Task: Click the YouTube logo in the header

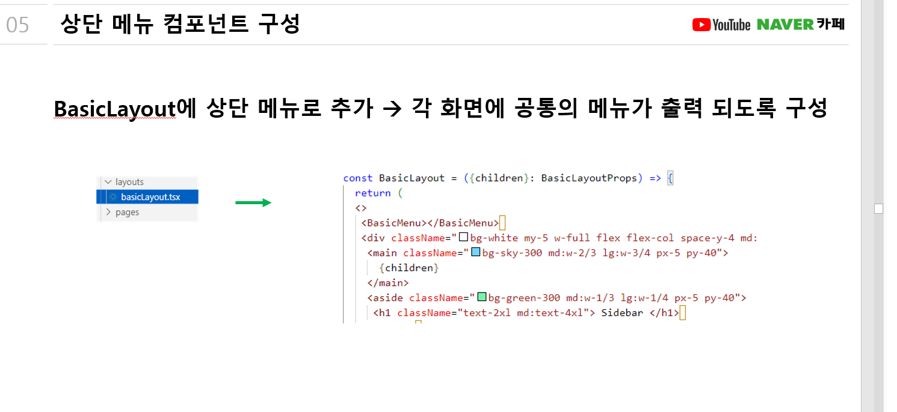Action: click(x=721, y=25)
